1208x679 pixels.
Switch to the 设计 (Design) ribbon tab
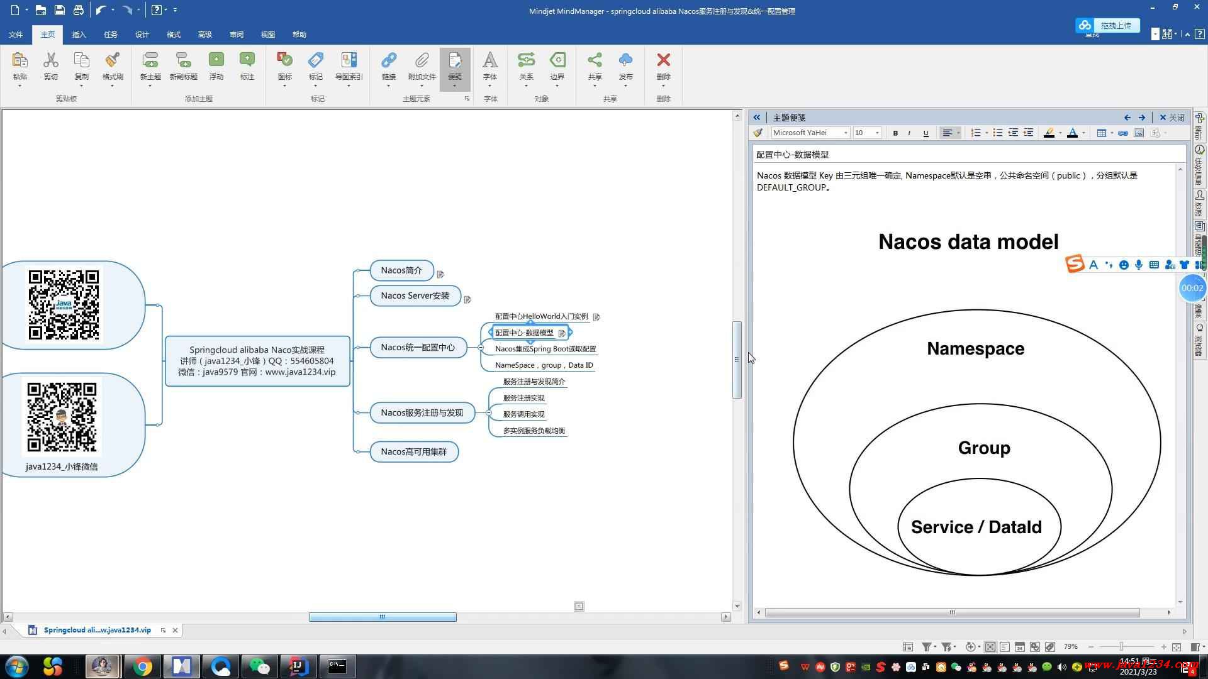142,35
